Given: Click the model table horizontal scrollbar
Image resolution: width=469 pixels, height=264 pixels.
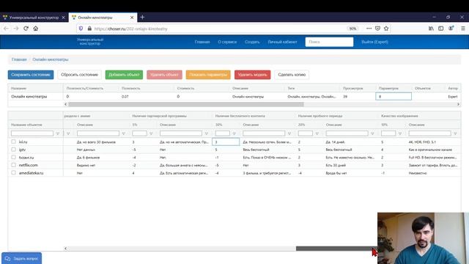Looking at the screenshot, I should click(x=186, y=104).
